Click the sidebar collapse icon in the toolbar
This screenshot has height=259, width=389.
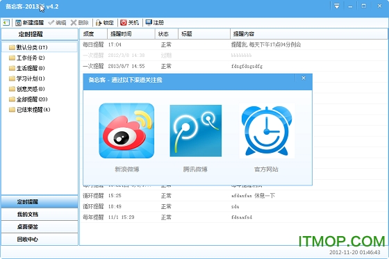pyautogui.click(x=6, y=23)
